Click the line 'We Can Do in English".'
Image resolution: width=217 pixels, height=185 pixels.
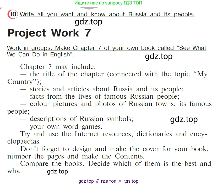point(41,55)
